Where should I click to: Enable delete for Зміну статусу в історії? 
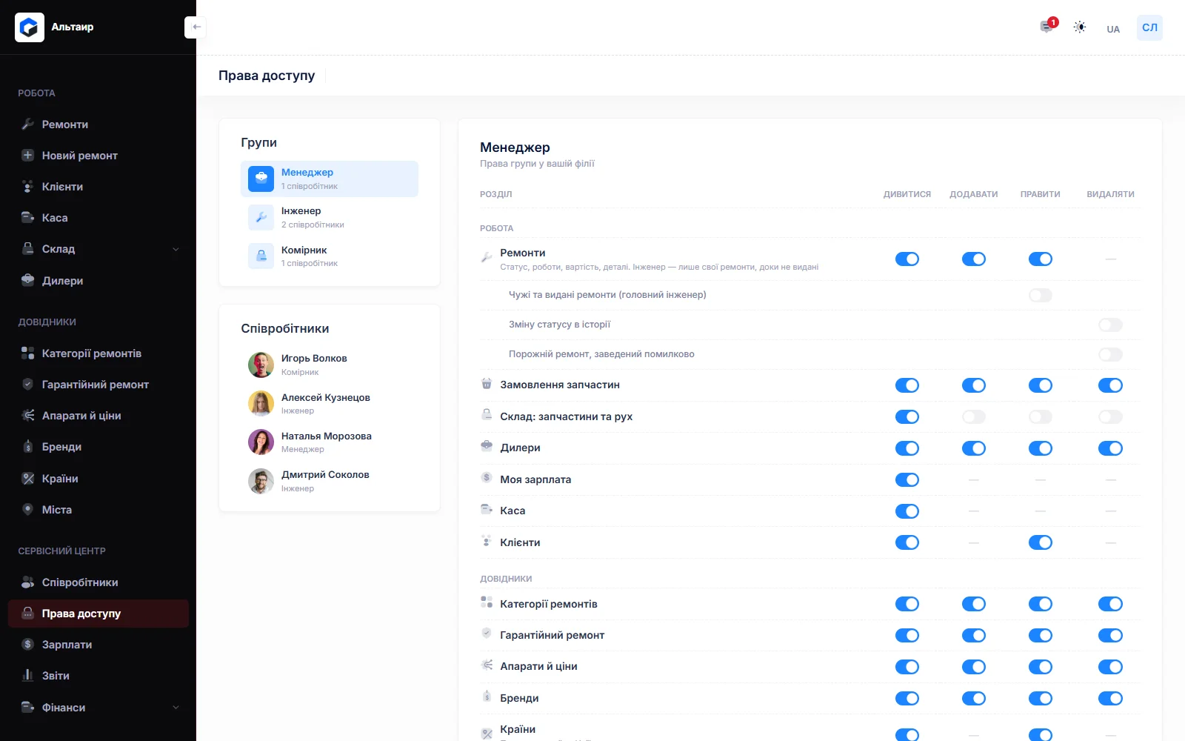click(x=1110, y=325)
